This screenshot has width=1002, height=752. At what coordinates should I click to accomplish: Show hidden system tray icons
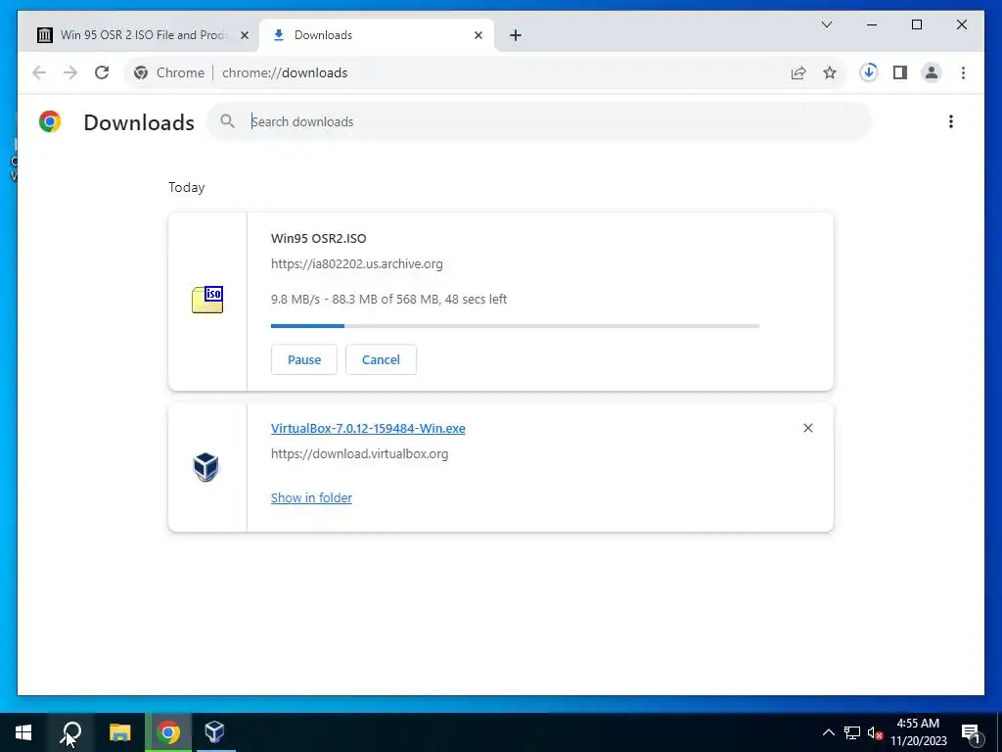tap(828, 732)
